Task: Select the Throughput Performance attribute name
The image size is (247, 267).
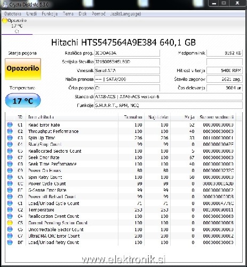Action: [x=53, y=131]
